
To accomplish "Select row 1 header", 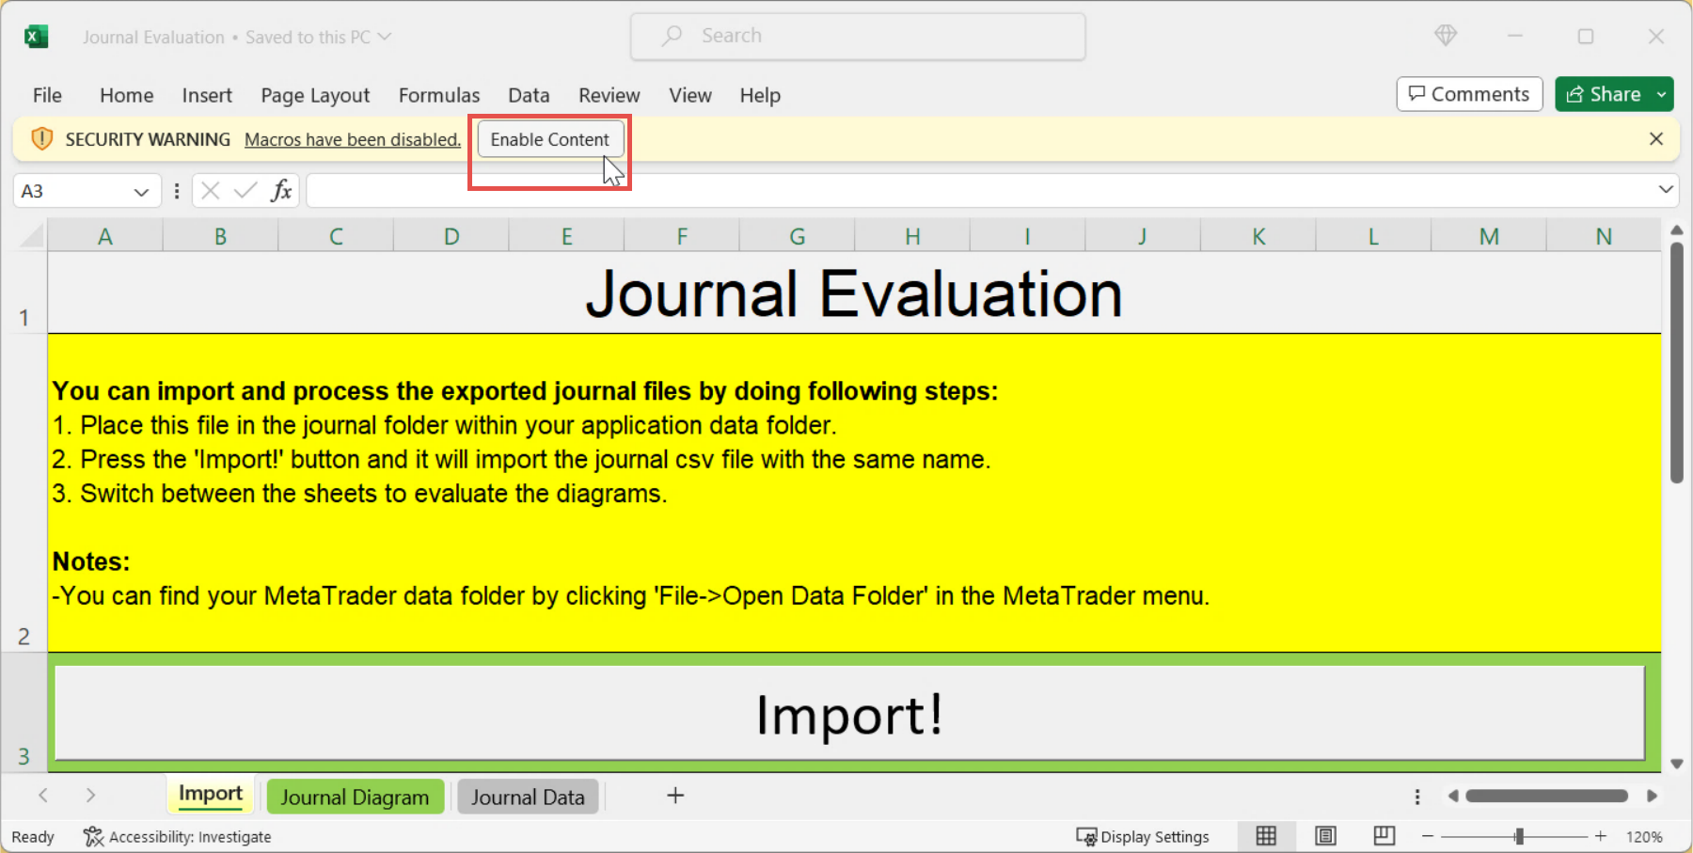I will click(x=24, y=292).
